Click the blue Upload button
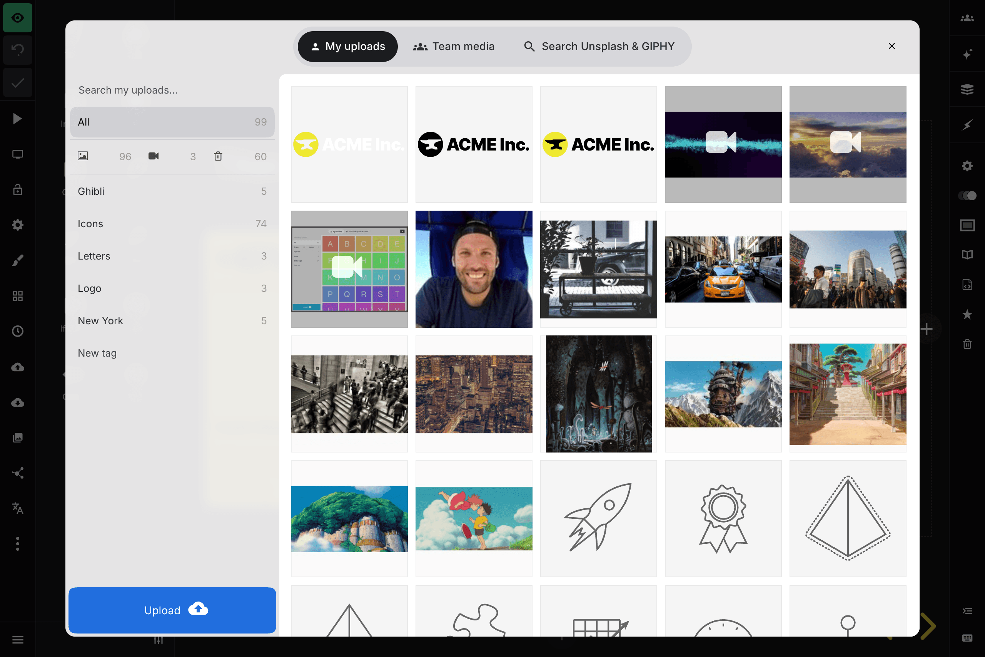985x657 pixels. tap(172, 610)
